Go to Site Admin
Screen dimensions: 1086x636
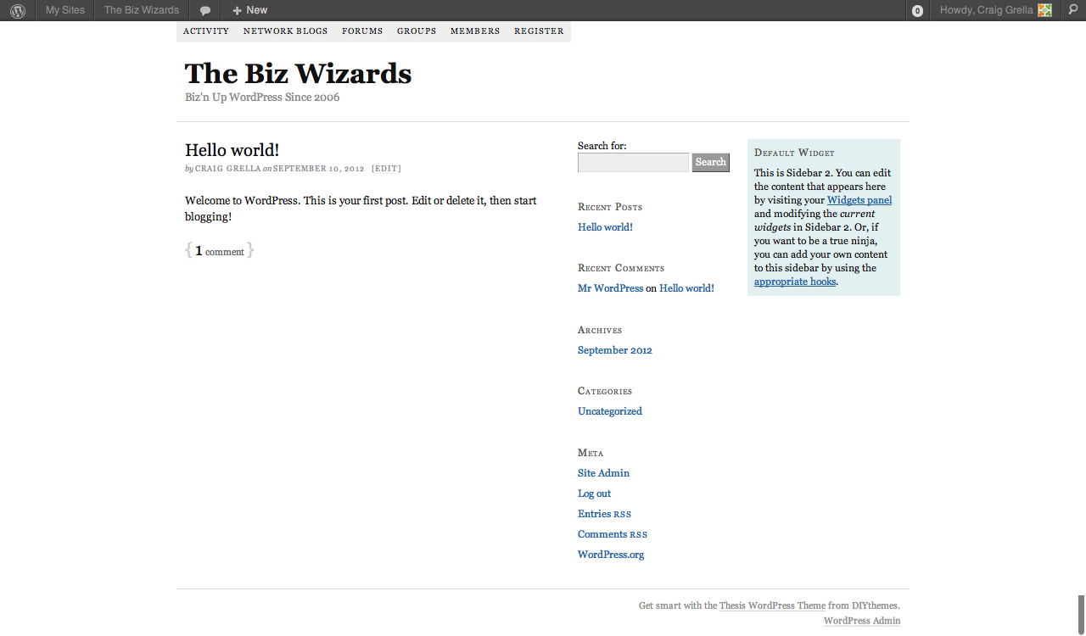pyautogui.click(x=603, y=473)
